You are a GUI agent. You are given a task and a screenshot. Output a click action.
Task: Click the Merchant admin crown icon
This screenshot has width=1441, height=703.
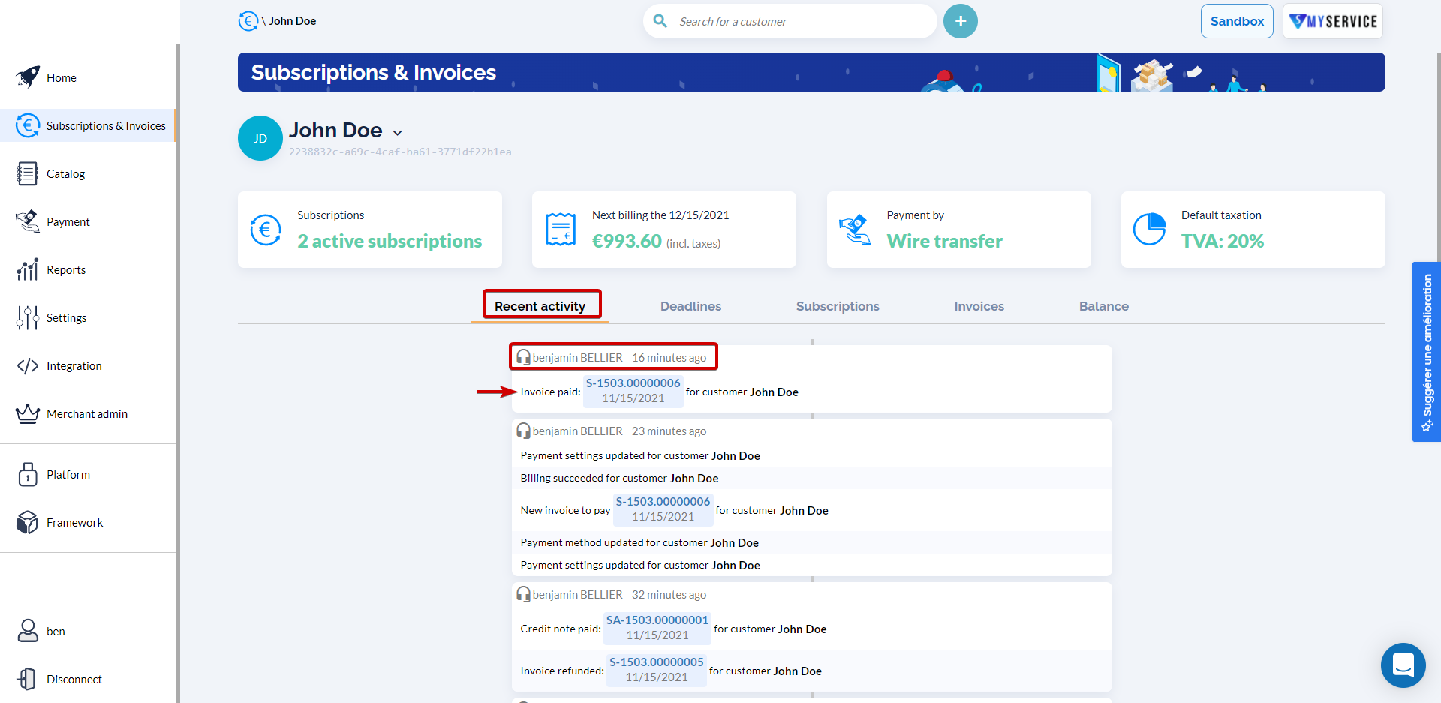[28, 413]
